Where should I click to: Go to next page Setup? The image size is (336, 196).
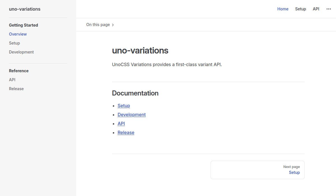tap(294, 172)
